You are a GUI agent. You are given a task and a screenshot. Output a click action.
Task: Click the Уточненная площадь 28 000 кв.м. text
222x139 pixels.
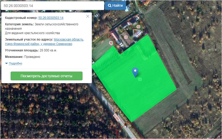[x=31, y=50]
